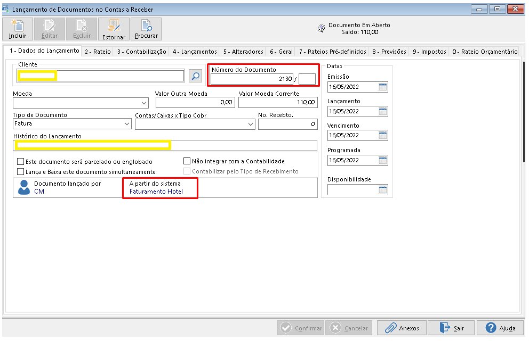Open the Contas/Caixas x Tipo Cobr dropdown

(250, 124)
